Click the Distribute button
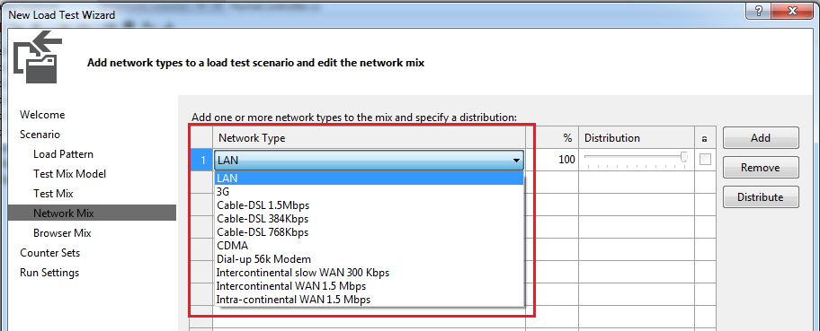The image size is (820, 331). (x=761, y=197)
